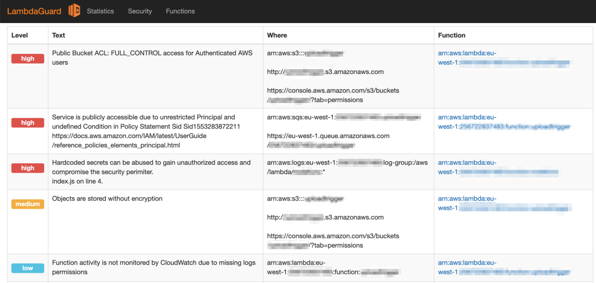Click the high badge for Public Bucket ACL
This screenshot has width=596, height=283.
(28, 59)
